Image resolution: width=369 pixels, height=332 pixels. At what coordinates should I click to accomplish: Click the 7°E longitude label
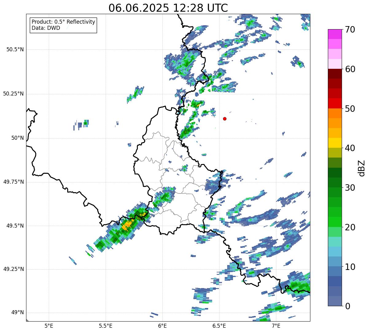pyautogui.click(x=276, y=326)
